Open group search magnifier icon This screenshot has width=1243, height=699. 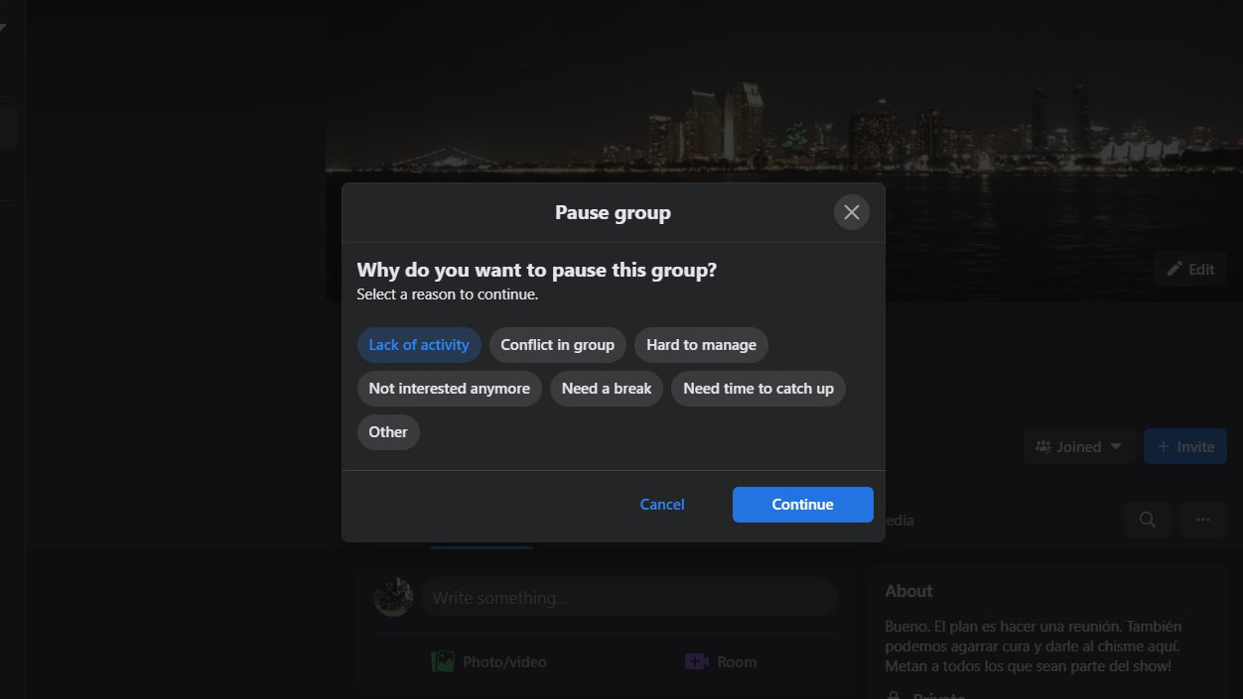coord(1148,520)
